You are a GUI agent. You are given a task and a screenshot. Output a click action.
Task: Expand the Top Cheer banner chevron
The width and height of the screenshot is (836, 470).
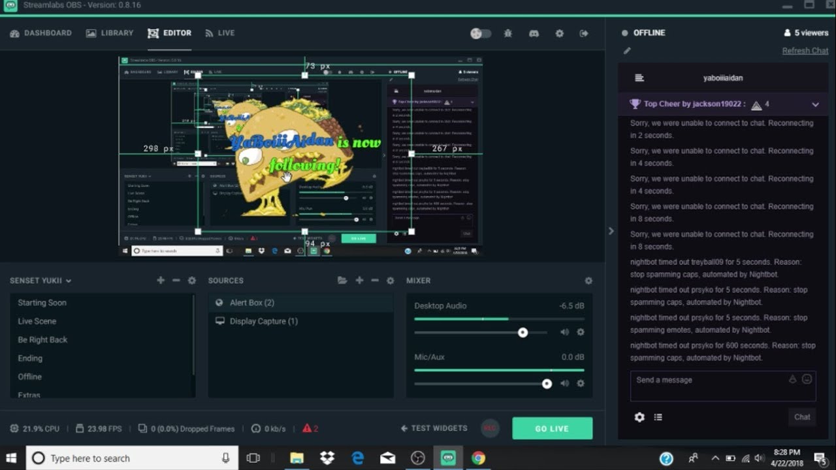pos(815,104)
